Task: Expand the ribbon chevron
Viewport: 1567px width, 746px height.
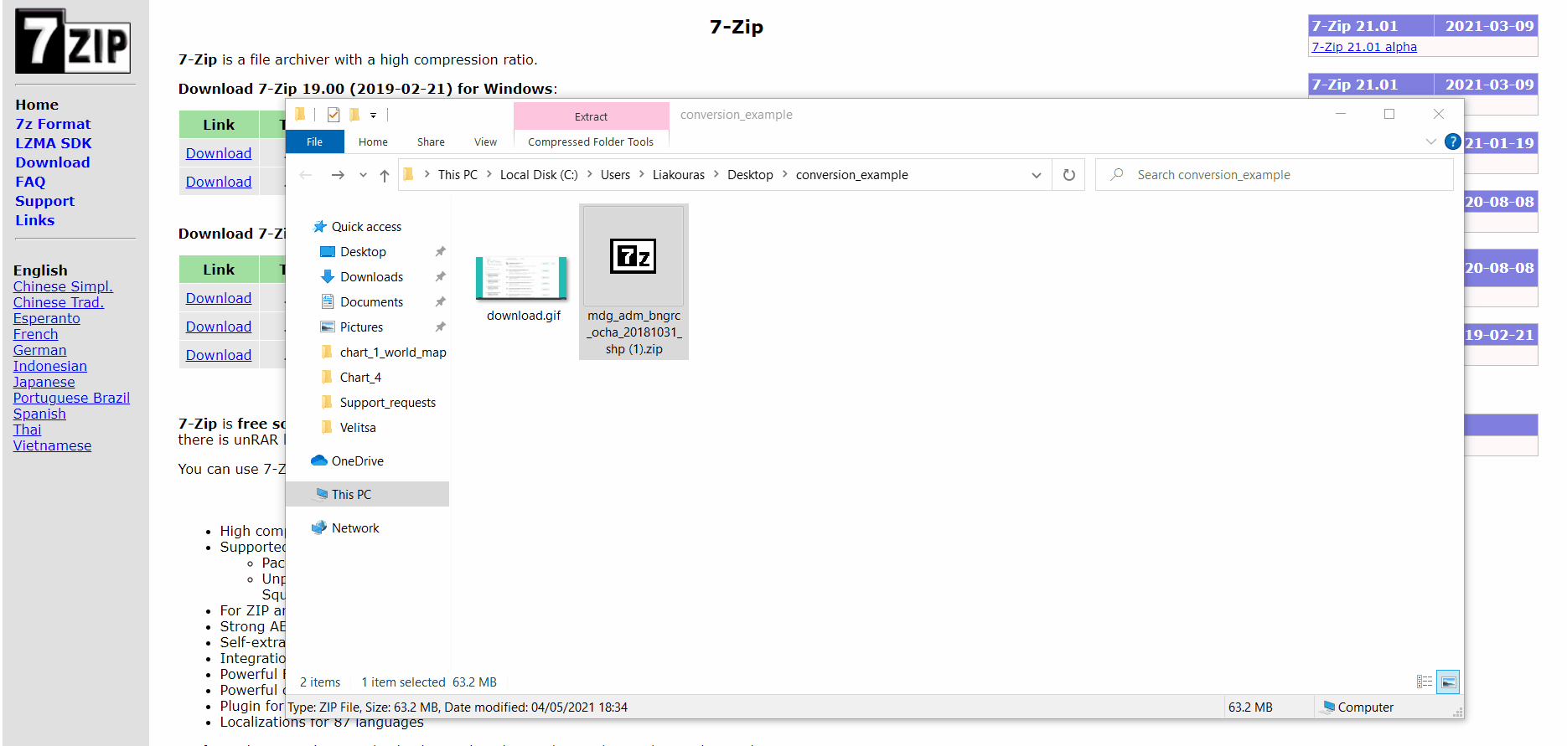Action: point(1430,142)
